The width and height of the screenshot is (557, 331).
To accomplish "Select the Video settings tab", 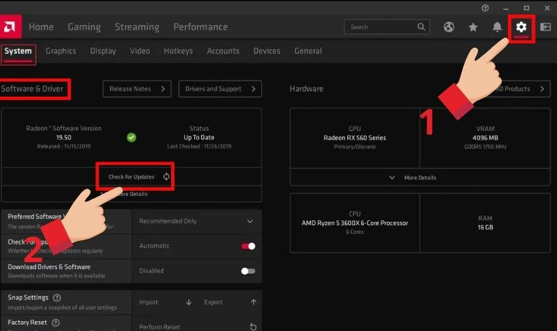I will (x=140, y=51).
